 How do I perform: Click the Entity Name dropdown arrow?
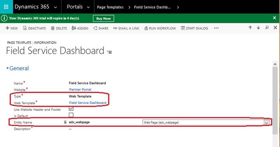click(x=266, y=122)
